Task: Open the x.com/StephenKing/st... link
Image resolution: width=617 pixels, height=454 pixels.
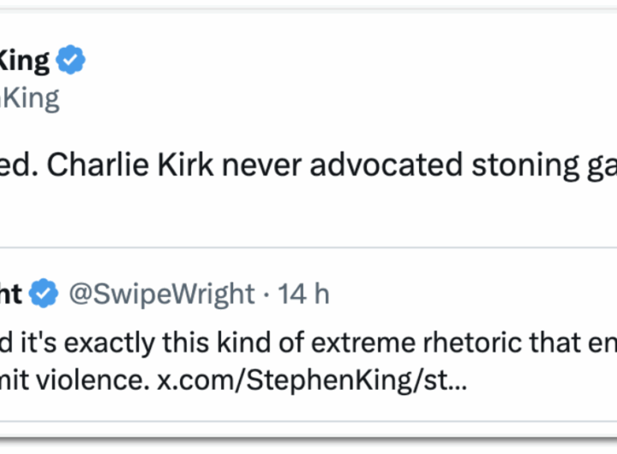Action: pyautogui.click(x=312, y=378)
